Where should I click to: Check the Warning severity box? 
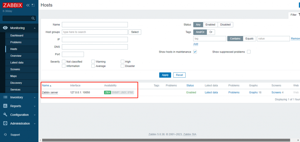pos(93,62)
